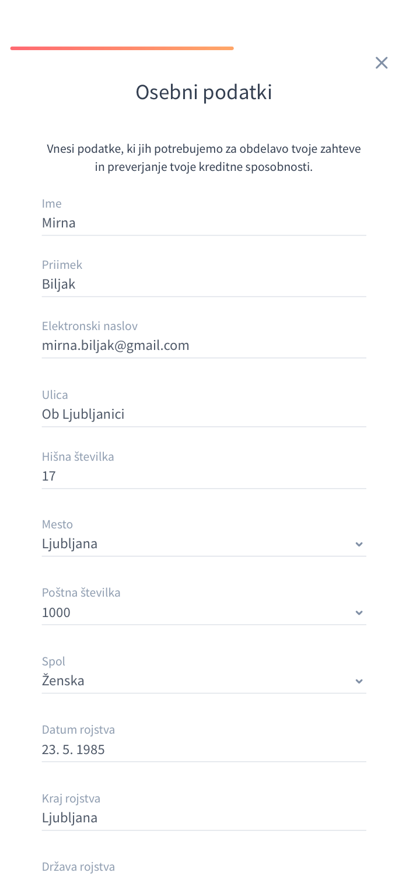
Task: Open the Spol dropdown chevron
Action: [x=359, y=681]
